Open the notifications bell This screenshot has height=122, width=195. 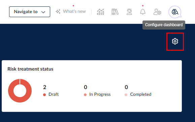(143, 12)
